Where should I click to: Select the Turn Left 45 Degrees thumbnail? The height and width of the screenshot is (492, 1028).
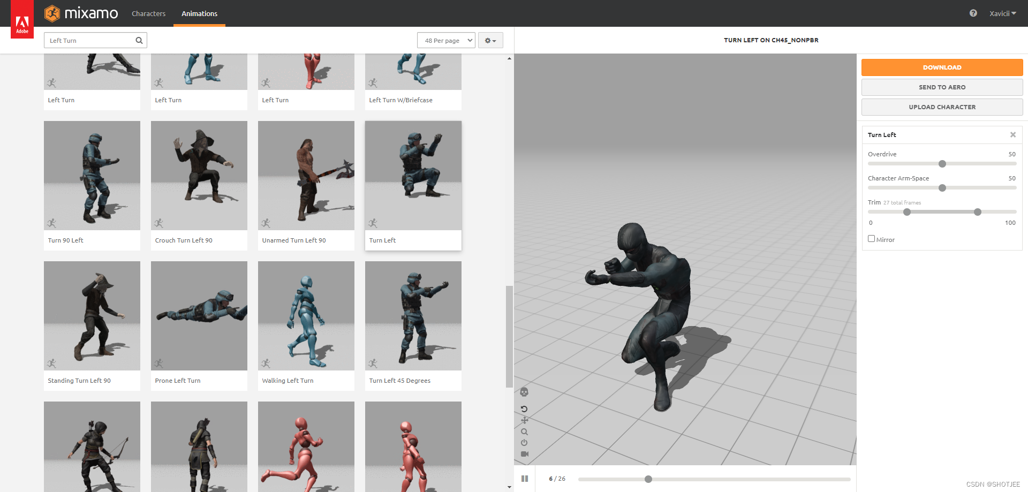click(413, 316)
